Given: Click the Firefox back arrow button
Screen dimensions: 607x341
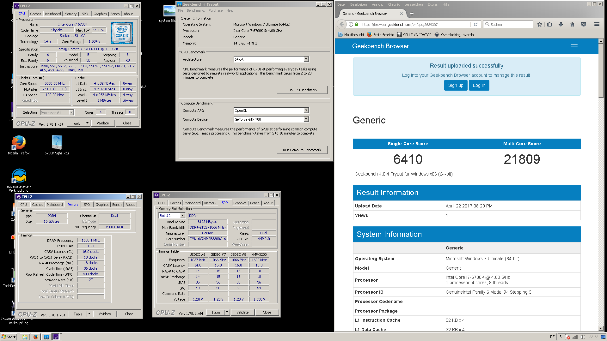Looking at the screenshot, I should click(342, 24).
